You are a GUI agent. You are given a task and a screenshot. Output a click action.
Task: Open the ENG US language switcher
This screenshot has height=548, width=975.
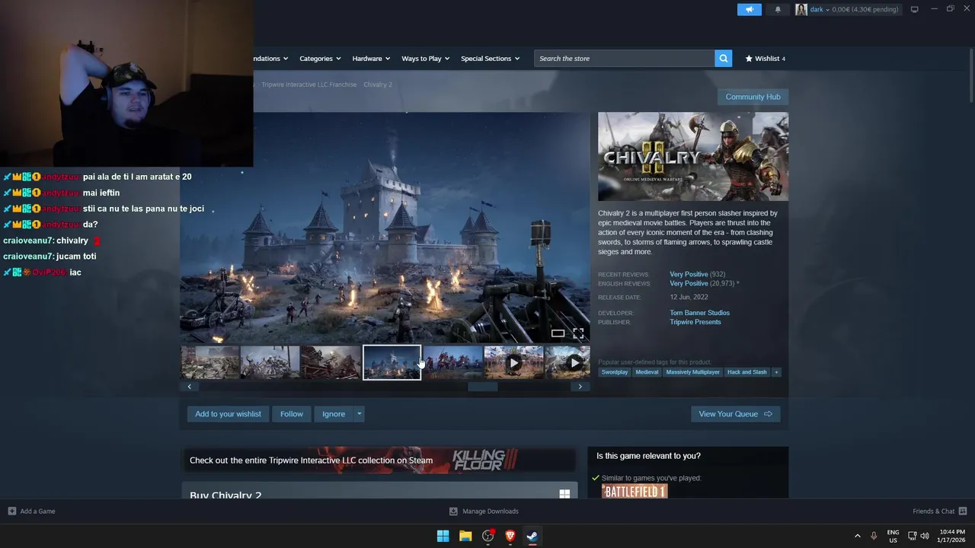893,536
